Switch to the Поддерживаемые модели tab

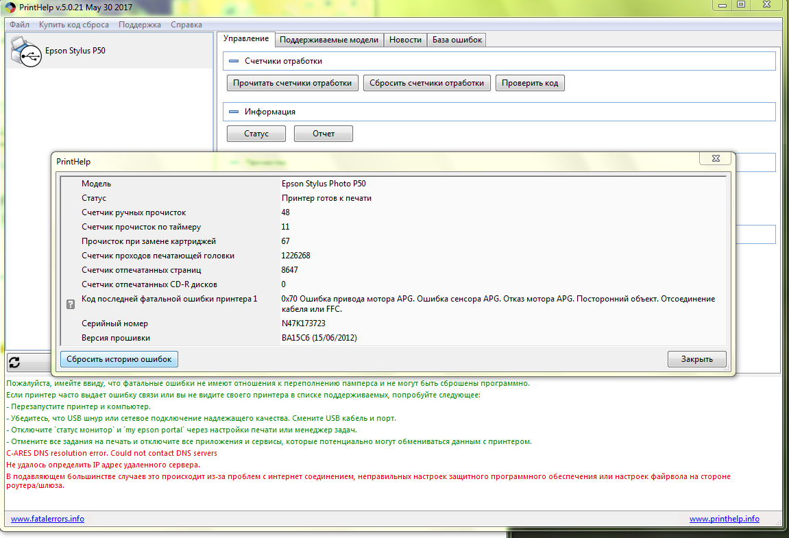(x=329, y=40)
